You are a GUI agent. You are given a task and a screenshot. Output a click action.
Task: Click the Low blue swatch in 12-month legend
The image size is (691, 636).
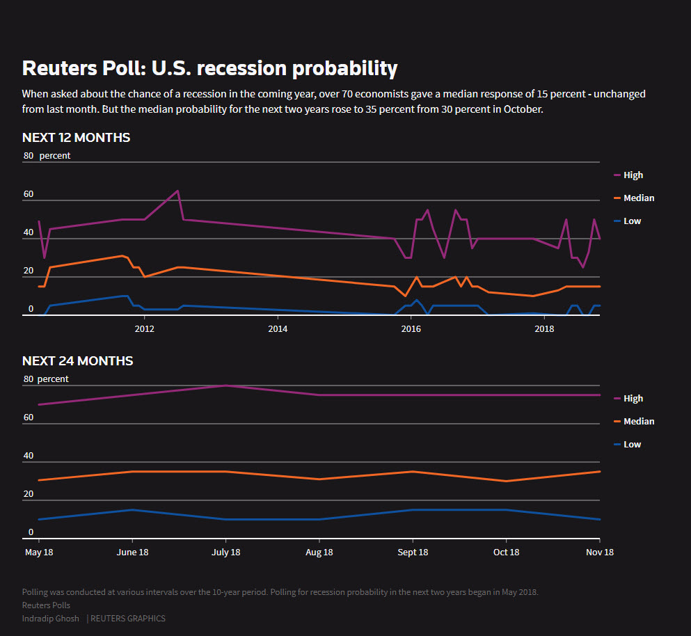[x=617, y=221]
